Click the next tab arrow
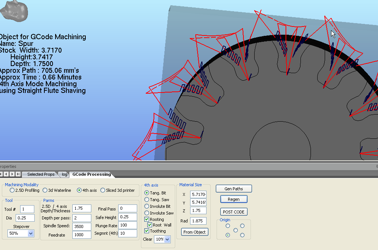Screen dimensions: 378x250 coord(12,174)
